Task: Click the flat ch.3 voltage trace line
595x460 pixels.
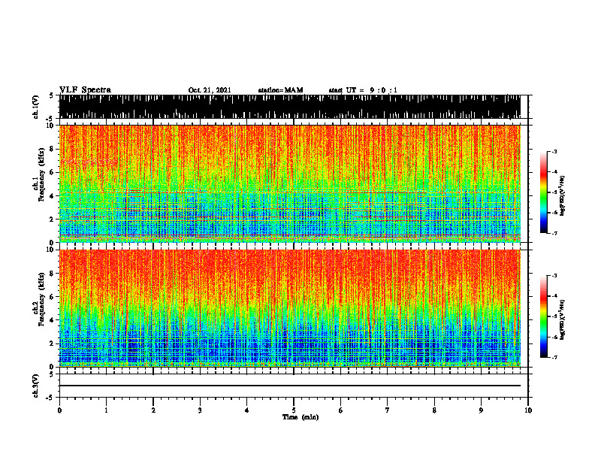Action: pos(290,386)
